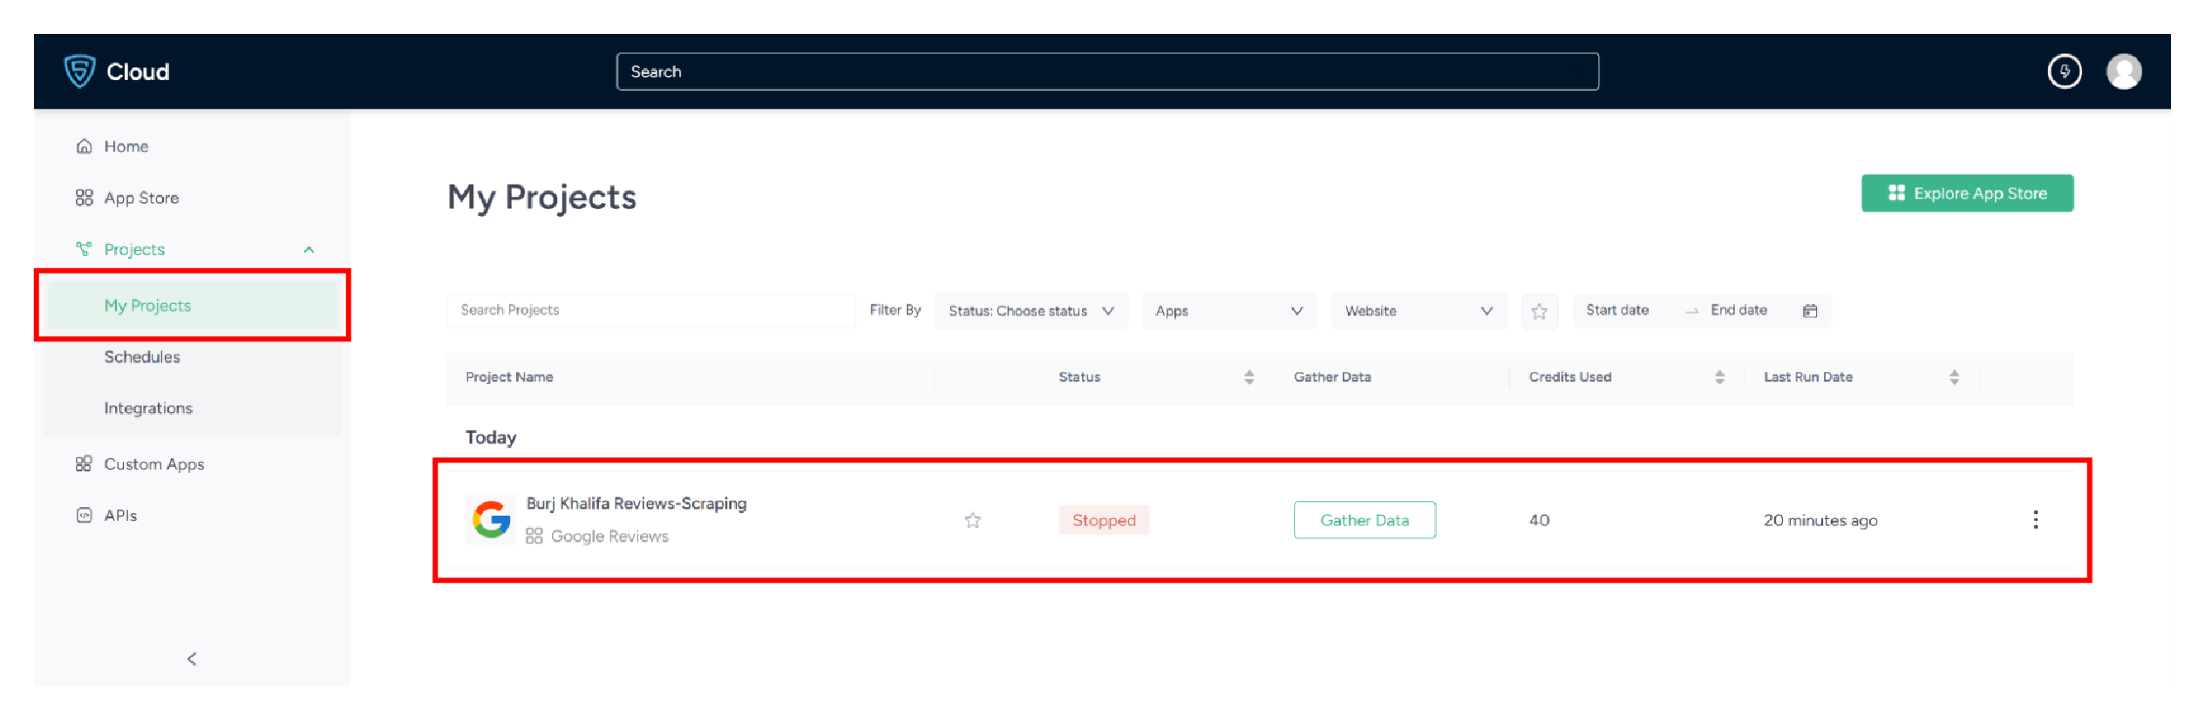Screen dimensions: 2198x723
Task: Star the Burj Khalifa Reviews-Scraping project
Action: [x=972, y=521]
